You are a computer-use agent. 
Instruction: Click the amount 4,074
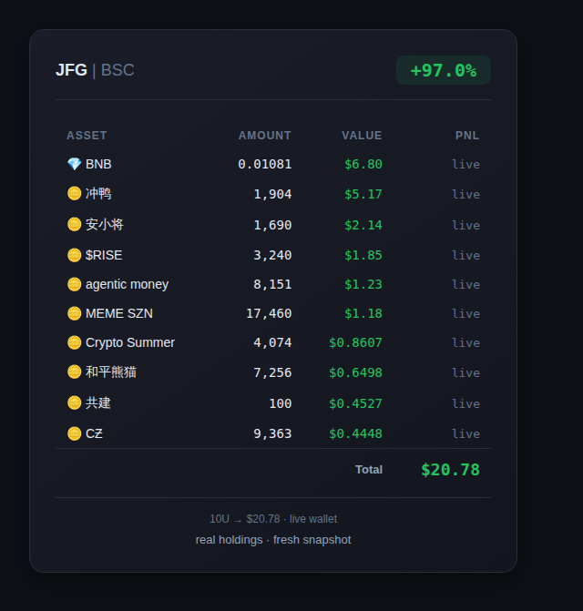pos(272,342)
